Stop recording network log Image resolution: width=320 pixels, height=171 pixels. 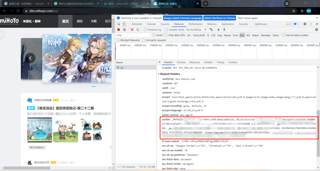(118, 30)
